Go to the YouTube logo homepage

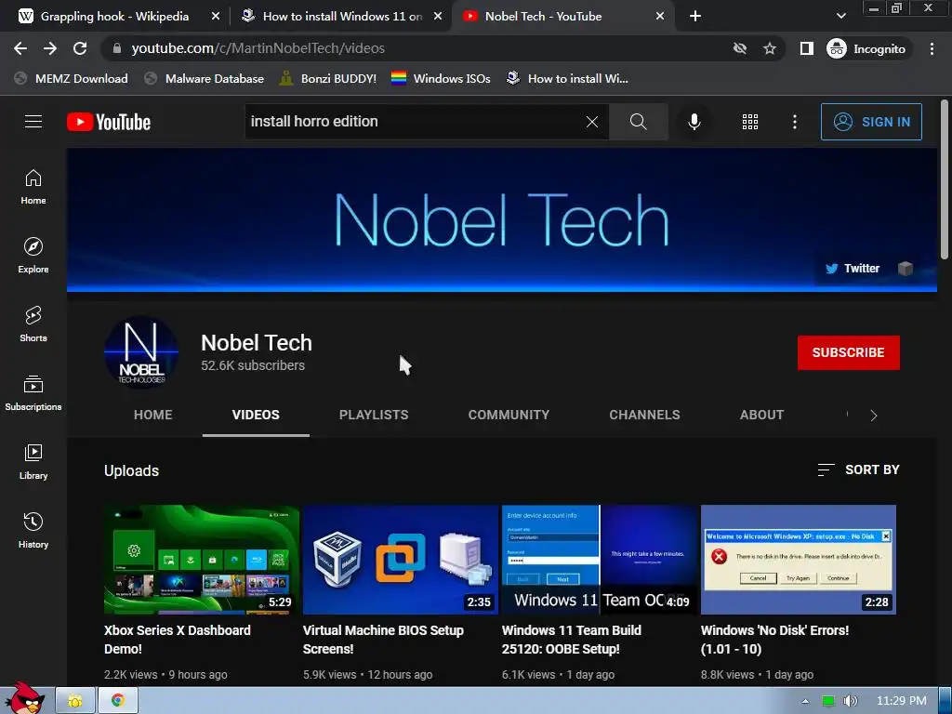coord(109,122)
